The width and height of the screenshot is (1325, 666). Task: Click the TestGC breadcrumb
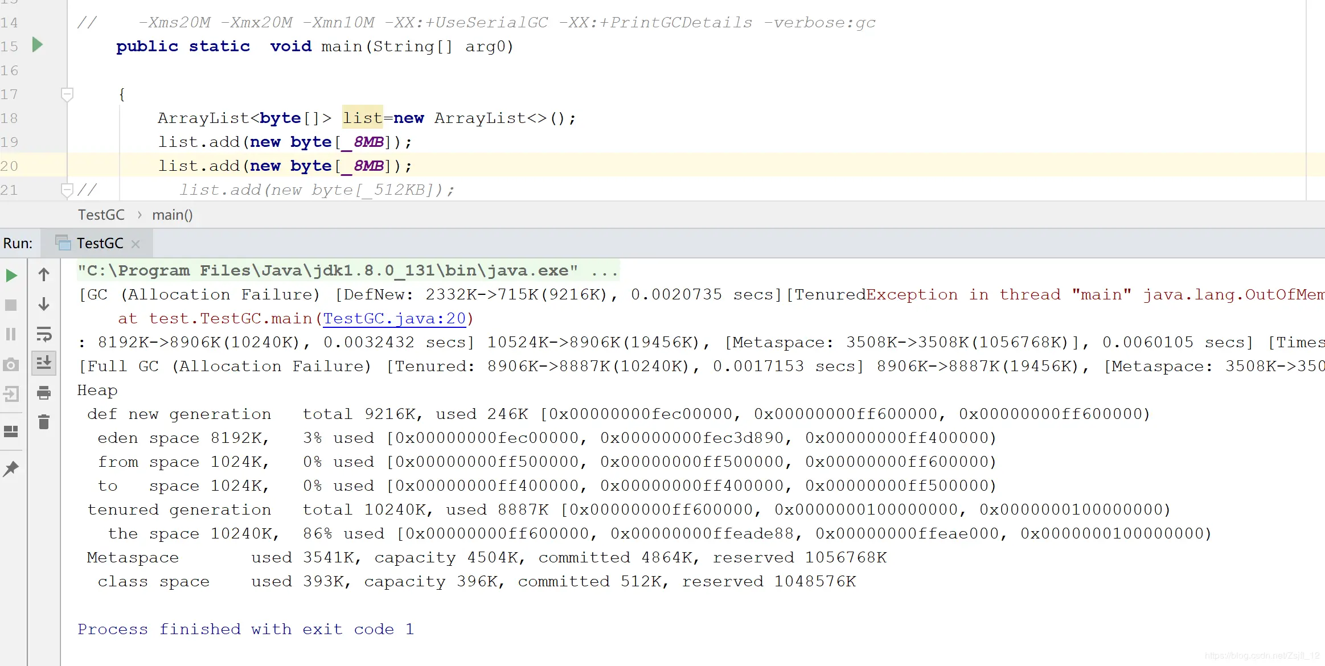tap(101, 215)
